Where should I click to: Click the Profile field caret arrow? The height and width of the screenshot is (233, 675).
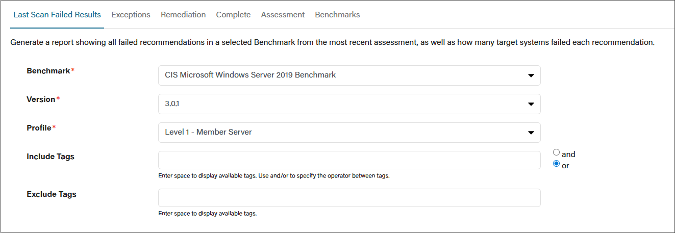point(531,133)
